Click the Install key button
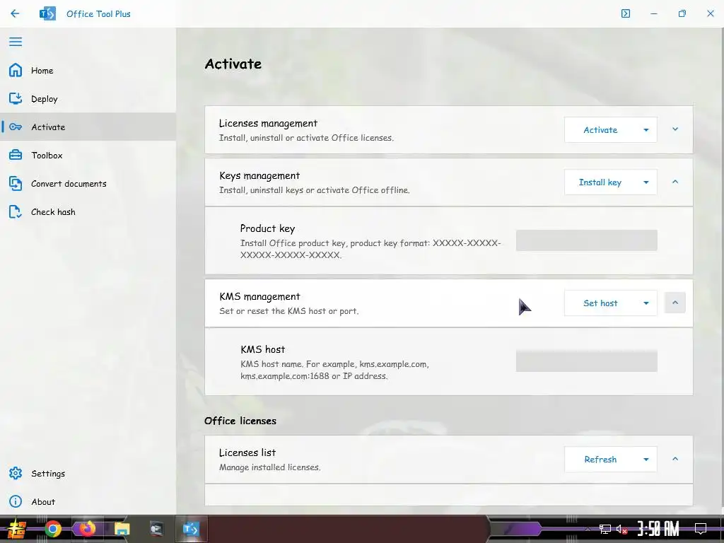724x543 pixels. 600,182
